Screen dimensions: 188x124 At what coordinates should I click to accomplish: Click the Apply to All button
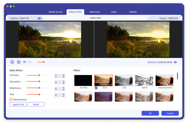click(x=18, y=105)
